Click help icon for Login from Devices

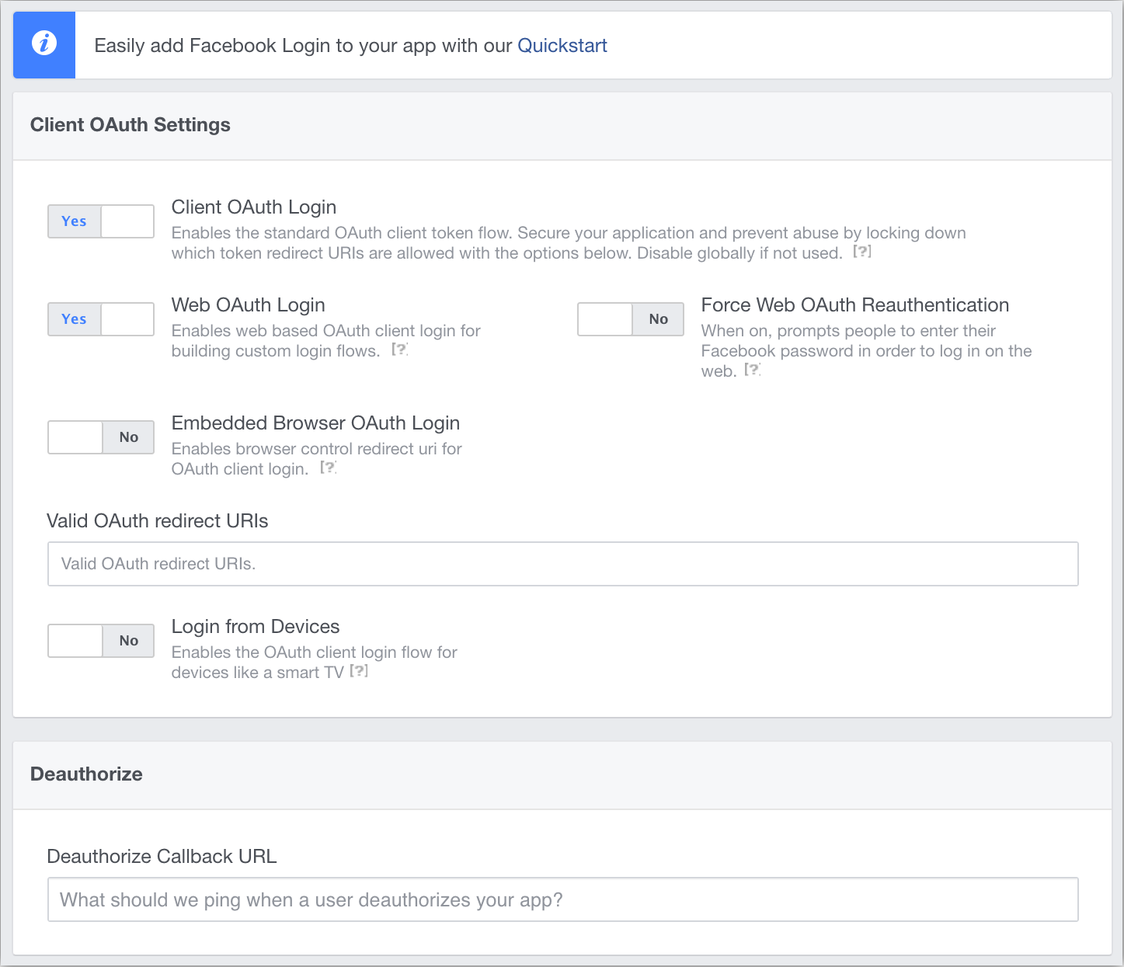[x=359, y=671]
